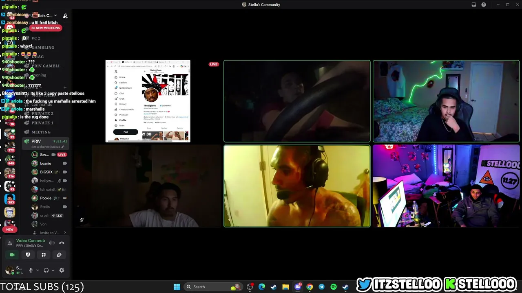Image resolution: width=522 pixels, height=293 pixels.
Task: Open the commands text channel
Action: [x=45, y=105]
